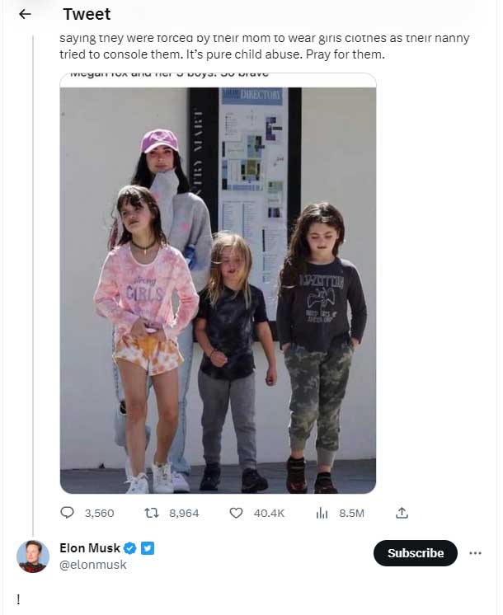Click the 40.4K likes count
Image resolution: width=503 pixels, height=615 pixels.
point(269,513)
